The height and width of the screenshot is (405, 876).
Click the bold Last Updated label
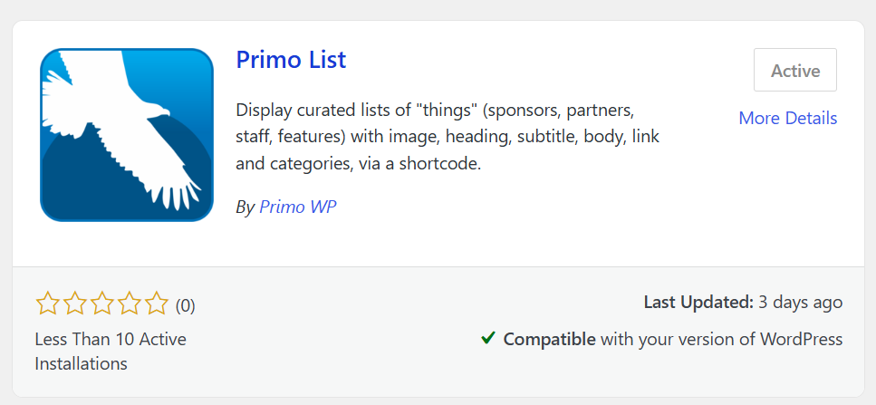pos(699,303)
